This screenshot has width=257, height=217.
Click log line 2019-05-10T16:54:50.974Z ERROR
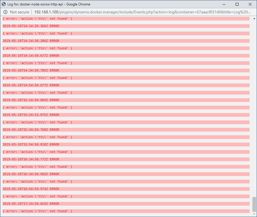[x=126, y=189]
